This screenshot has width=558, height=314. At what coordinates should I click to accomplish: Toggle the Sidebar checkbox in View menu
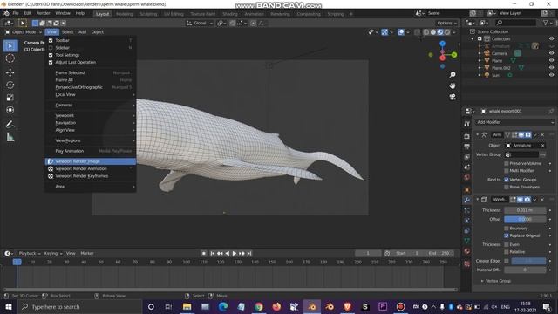pyautogui.click(x=51, y=48)
